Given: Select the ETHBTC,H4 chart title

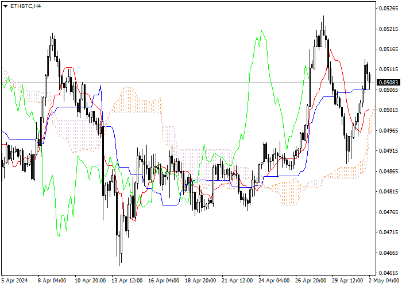Looking at the screenshot, I should (25, 6).
